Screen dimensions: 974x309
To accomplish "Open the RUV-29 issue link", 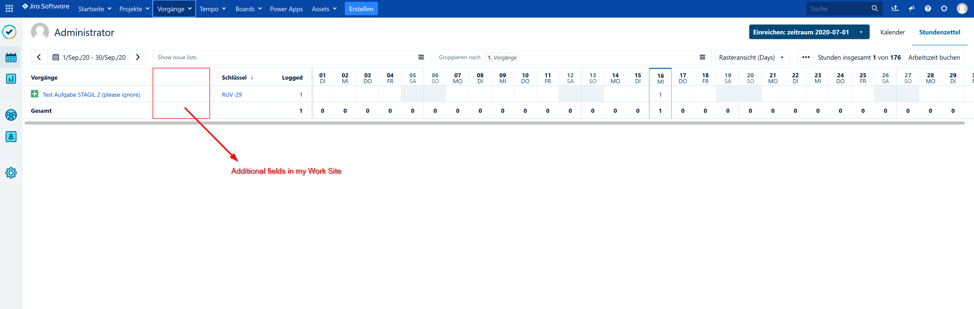I will [231, 95].
